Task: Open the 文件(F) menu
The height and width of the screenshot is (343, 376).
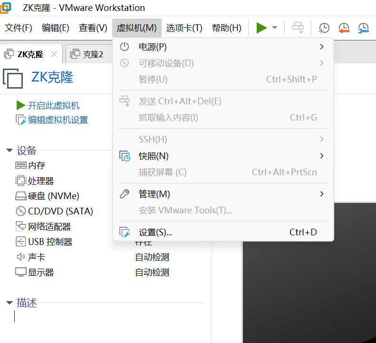Action: click(19, 28)
